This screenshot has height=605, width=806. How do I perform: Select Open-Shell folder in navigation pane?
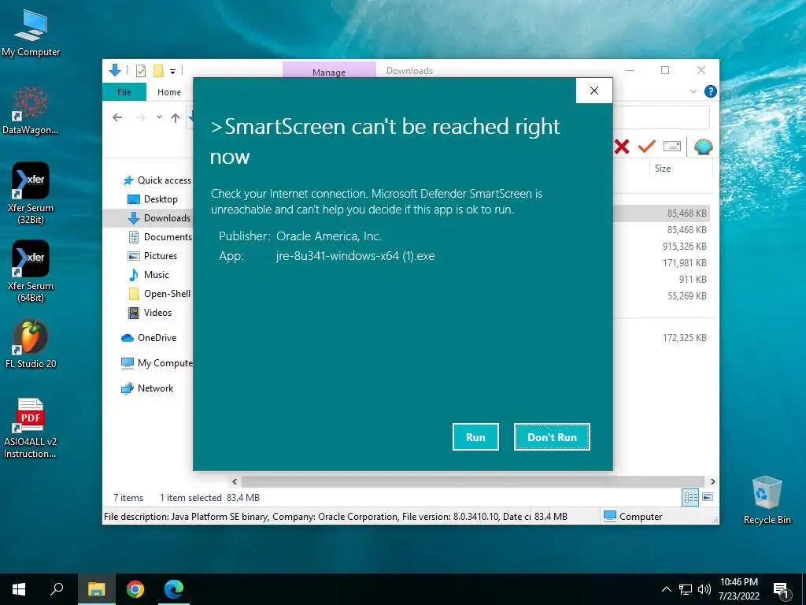[x=159, y=294]
